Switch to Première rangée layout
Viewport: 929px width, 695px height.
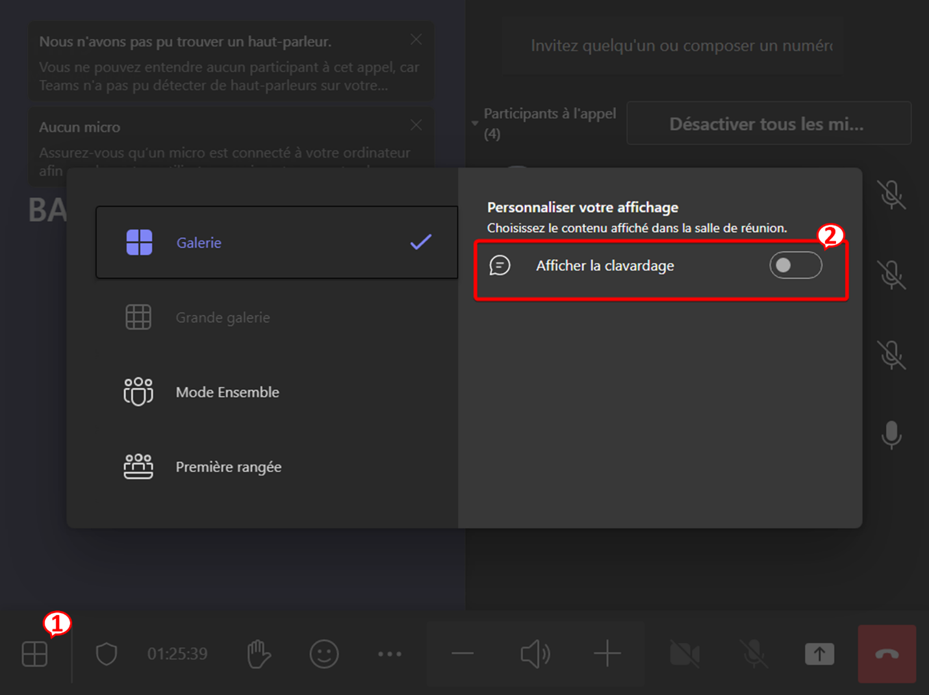[x=228, y=467]
